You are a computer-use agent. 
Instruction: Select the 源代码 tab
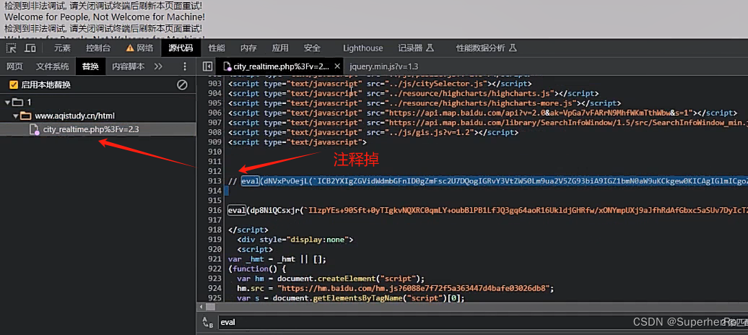pyautogui.click(x=181, y=48)
